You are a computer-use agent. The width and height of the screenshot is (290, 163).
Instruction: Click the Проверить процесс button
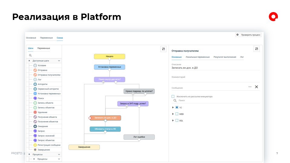pyautogui.click(x=248, y=35)
